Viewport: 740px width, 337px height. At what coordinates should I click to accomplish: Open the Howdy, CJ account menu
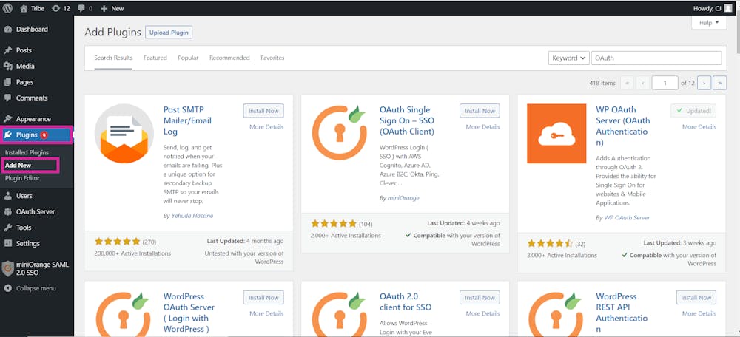713,8
